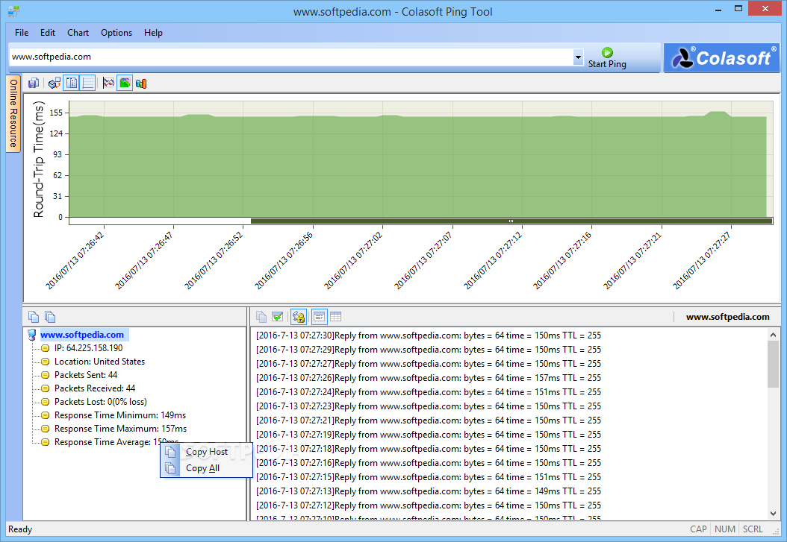The height and width of the screenshot is (542, 787).
Task: Open the File menu
Action: (22, 33)
